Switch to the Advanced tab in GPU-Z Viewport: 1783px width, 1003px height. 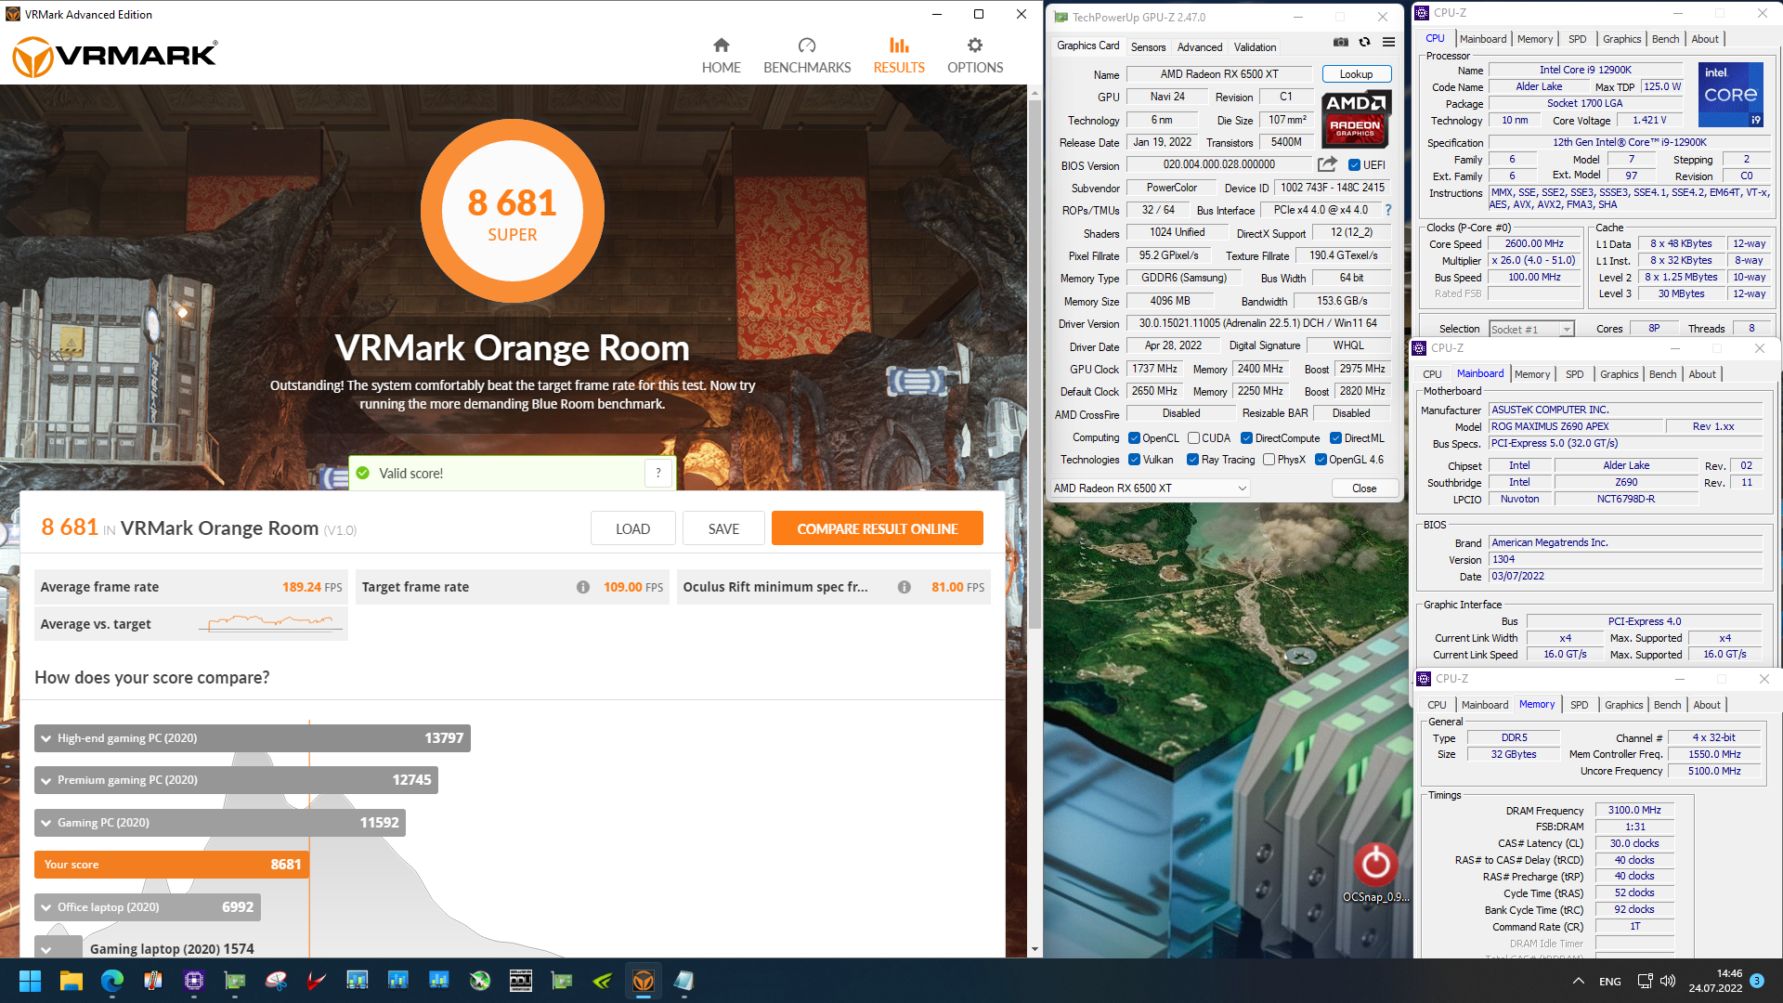tap(1199, 46)
